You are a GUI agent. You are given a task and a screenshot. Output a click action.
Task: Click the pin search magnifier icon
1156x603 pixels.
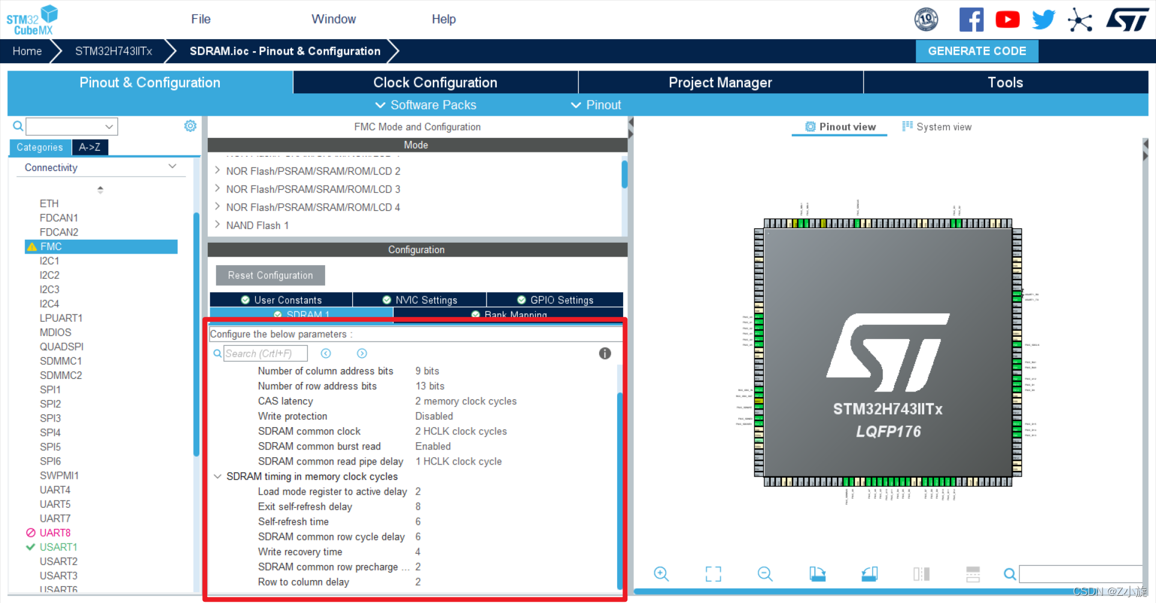coord(1010,574)
